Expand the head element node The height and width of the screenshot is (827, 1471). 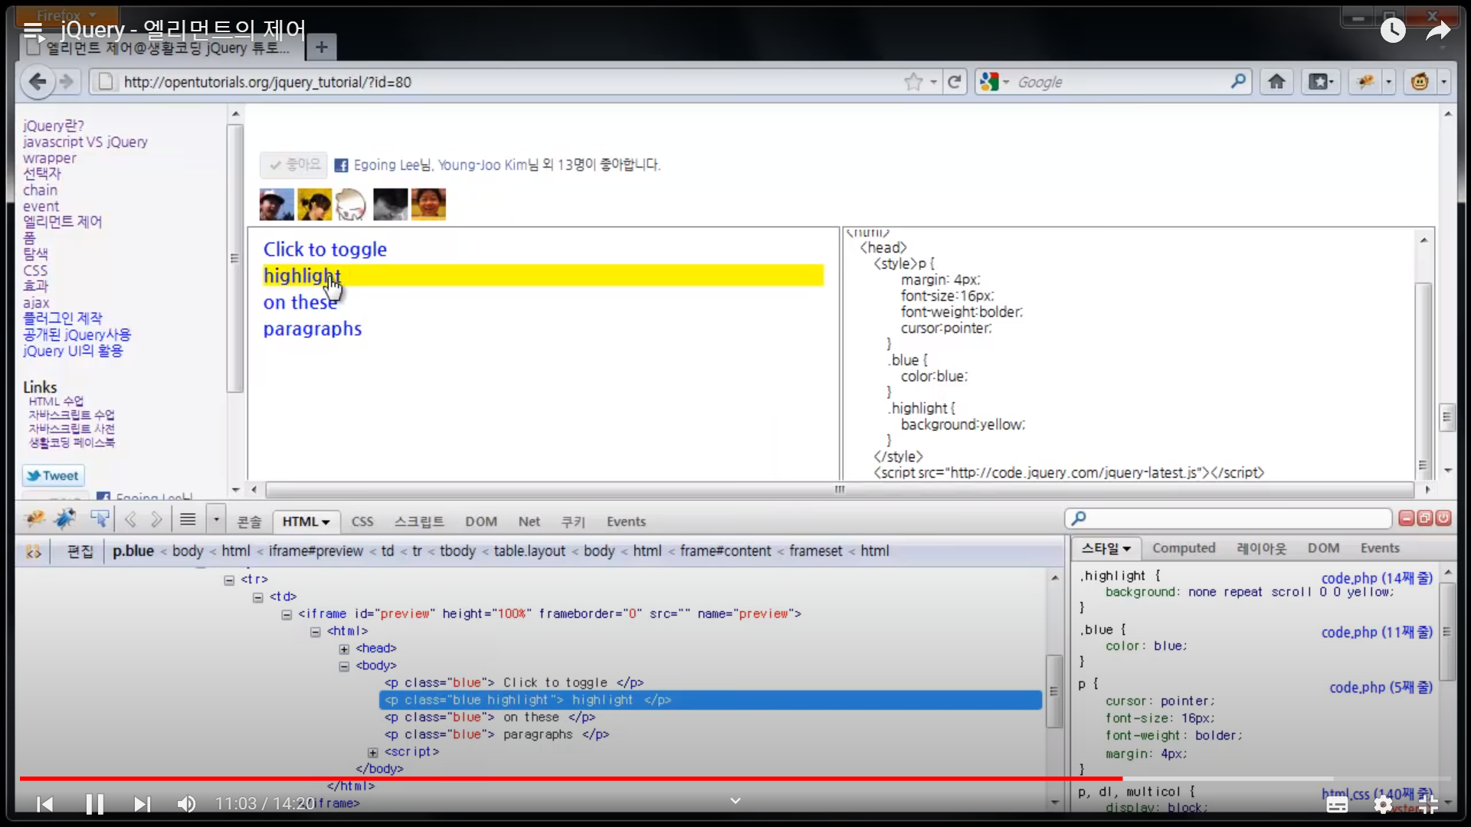click(x=344, y=649)
